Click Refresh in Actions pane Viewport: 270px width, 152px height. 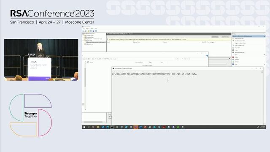[x=237, y=62]
